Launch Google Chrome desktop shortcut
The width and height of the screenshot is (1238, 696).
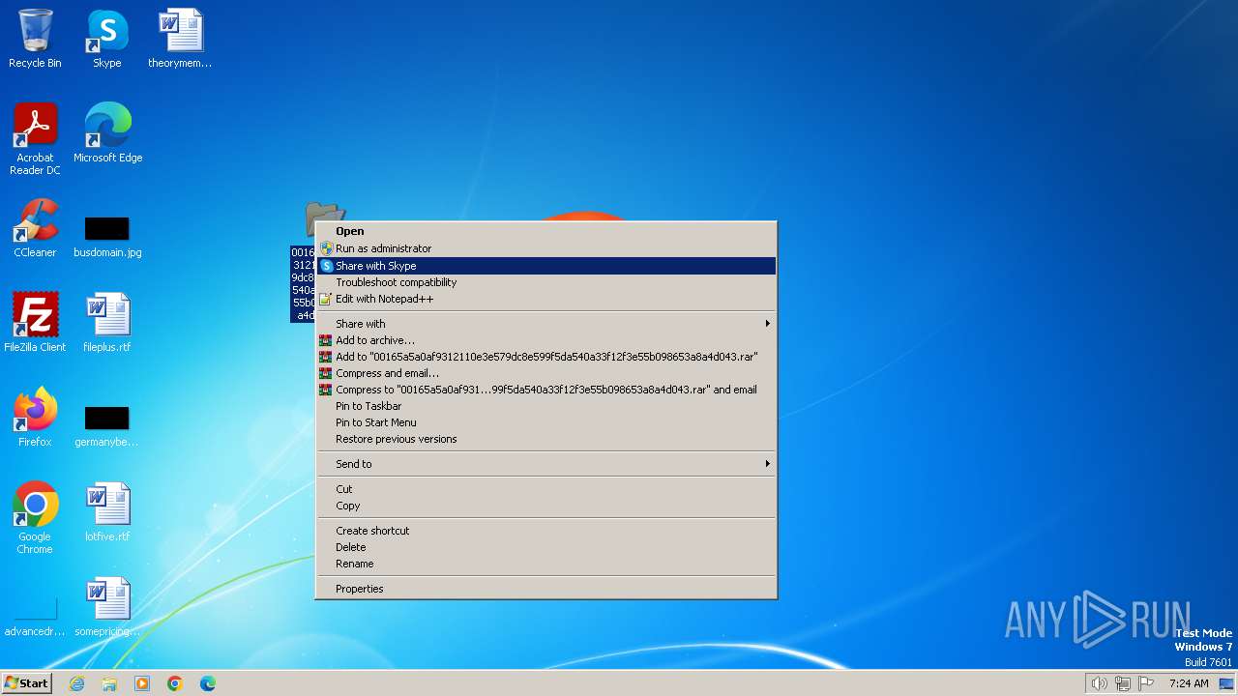coord(35,518)
